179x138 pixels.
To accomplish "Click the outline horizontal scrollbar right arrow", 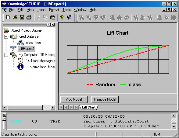I will tap(52, 107).
